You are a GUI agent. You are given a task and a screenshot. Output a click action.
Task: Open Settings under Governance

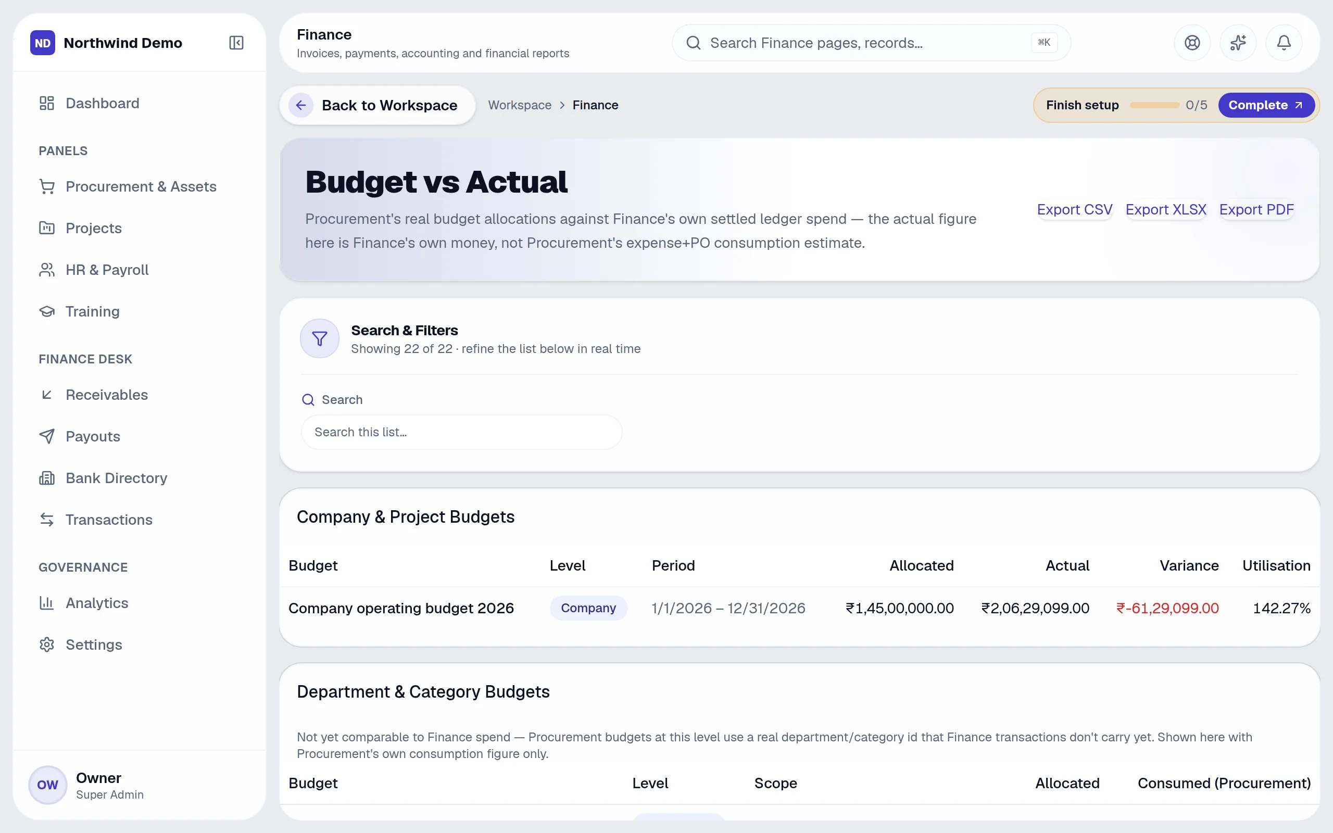coord(140,645)
